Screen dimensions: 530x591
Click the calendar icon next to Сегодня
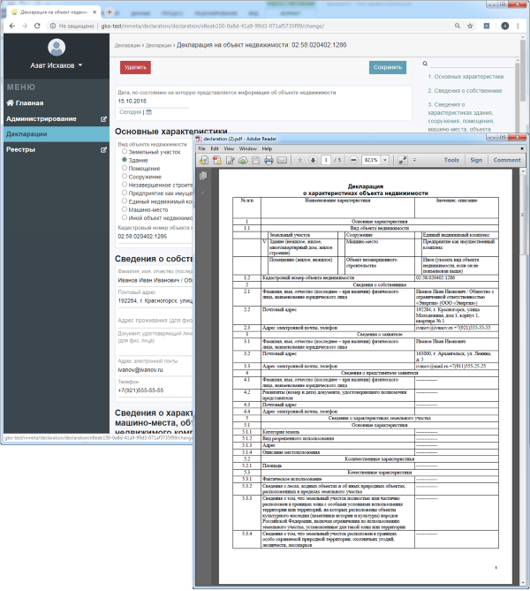point(149,112)
